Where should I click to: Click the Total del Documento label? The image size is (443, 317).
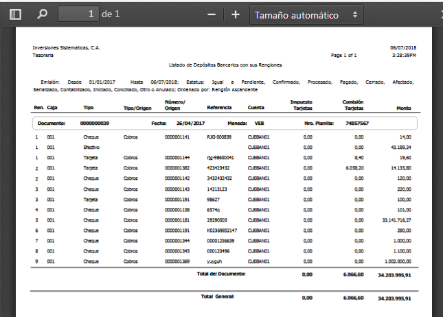[x=220, y=273]
